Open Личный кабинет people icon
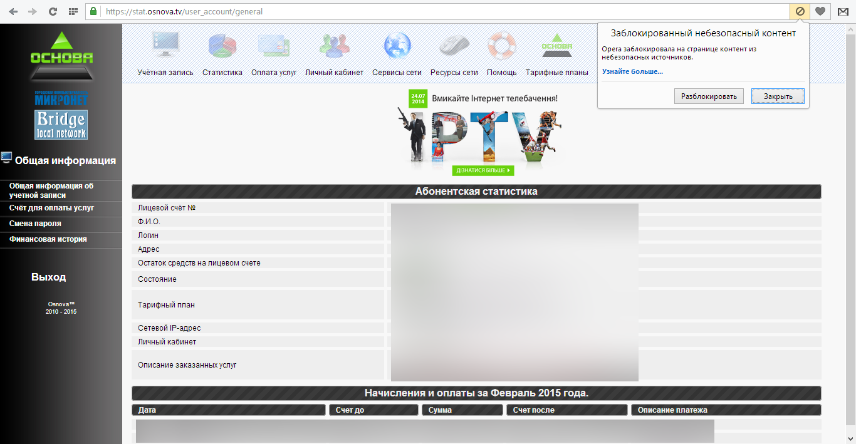The image size is (856, 444). [x=334, y=46]
